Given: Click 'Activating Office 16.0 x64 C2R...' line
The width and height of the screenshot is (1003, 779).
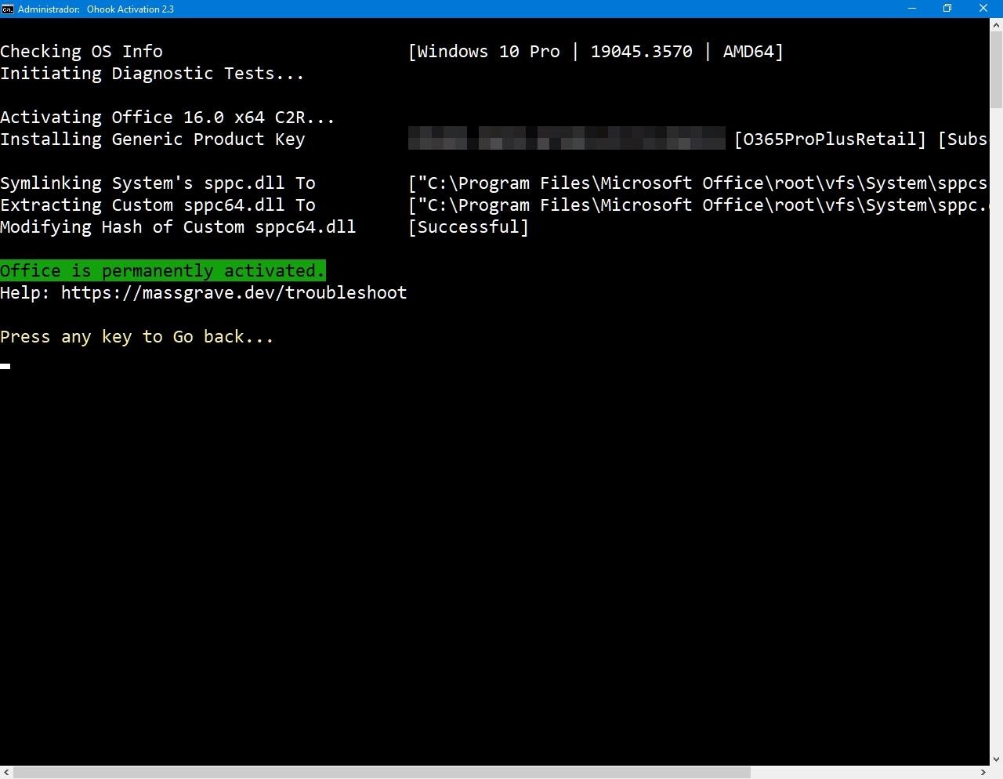Looking at the screenshot, I should (167, 118).
